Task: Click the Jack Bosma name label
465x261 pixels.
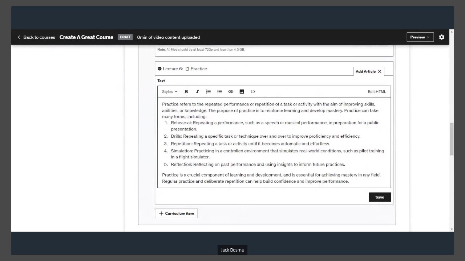Action: point(232,250)
